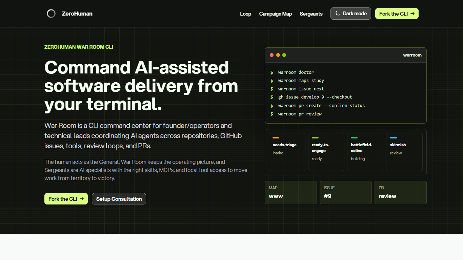463x260 pixels.
Task: Click the orange dot in terminal header
Action: (278, 55)
